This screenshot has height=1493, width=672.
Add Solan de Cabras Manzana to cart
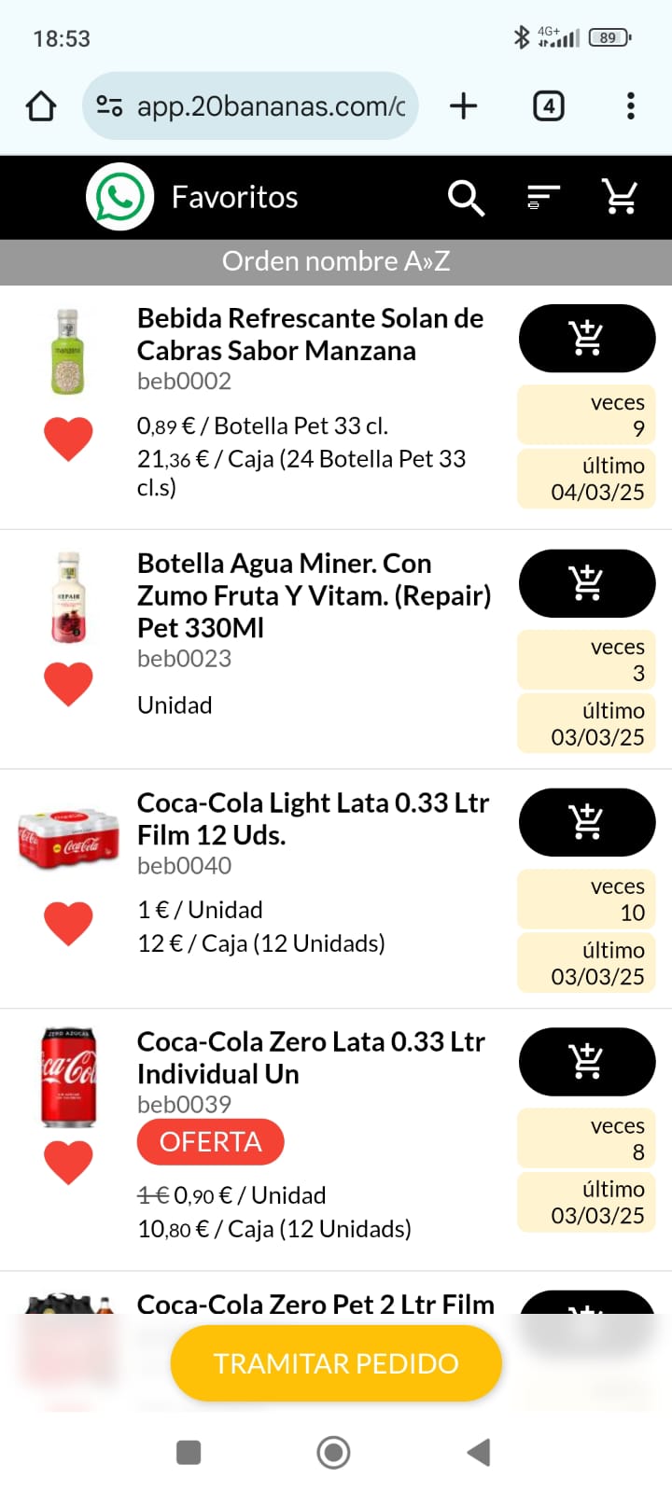(587, 338)
